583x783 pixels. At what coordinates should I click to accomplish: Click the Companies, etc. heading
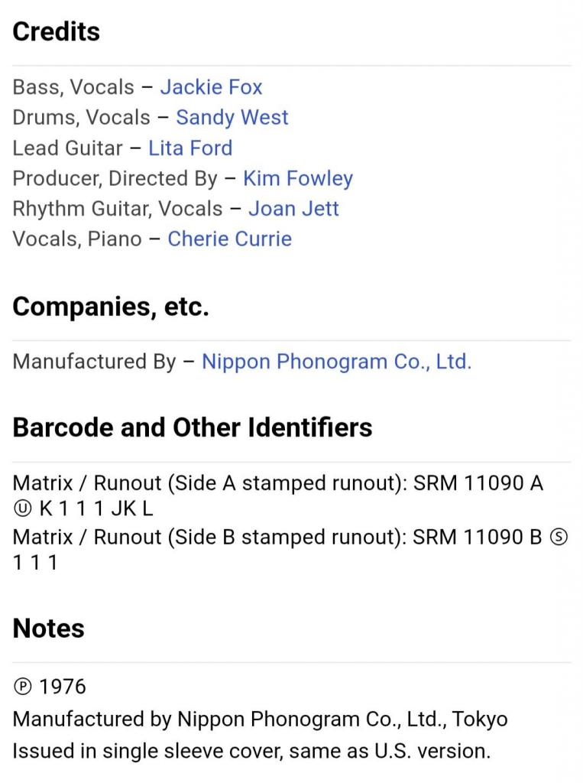[x=111, y=307]
